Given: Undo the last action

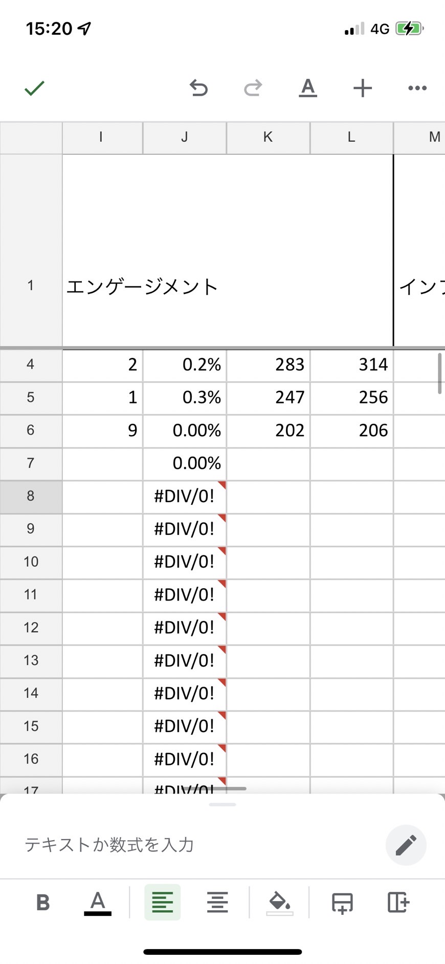Looking at the screenshot, I should [x=198, y=88].
